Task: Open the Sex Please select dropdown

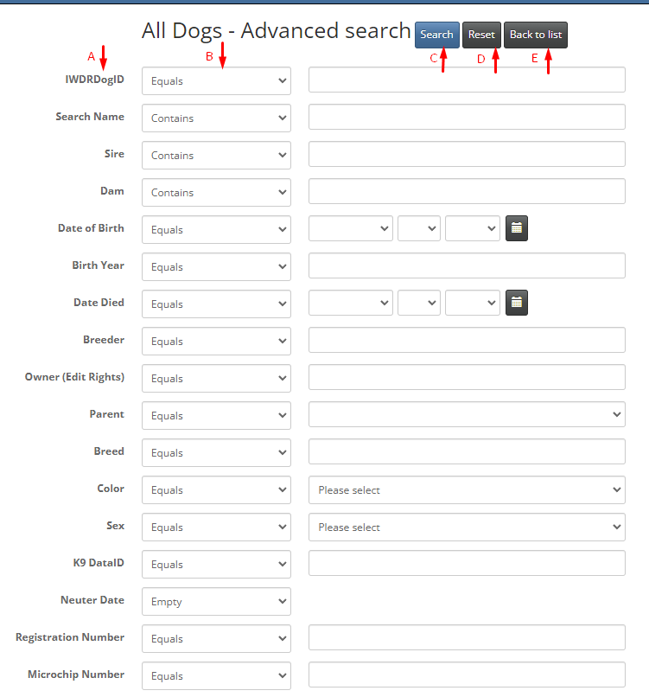Action: [x=467, y=528]
